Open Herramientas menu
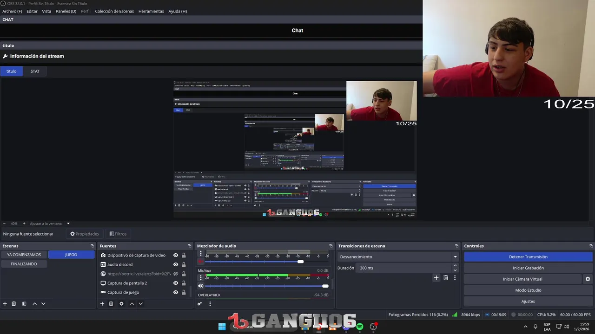 click(151, 11)
